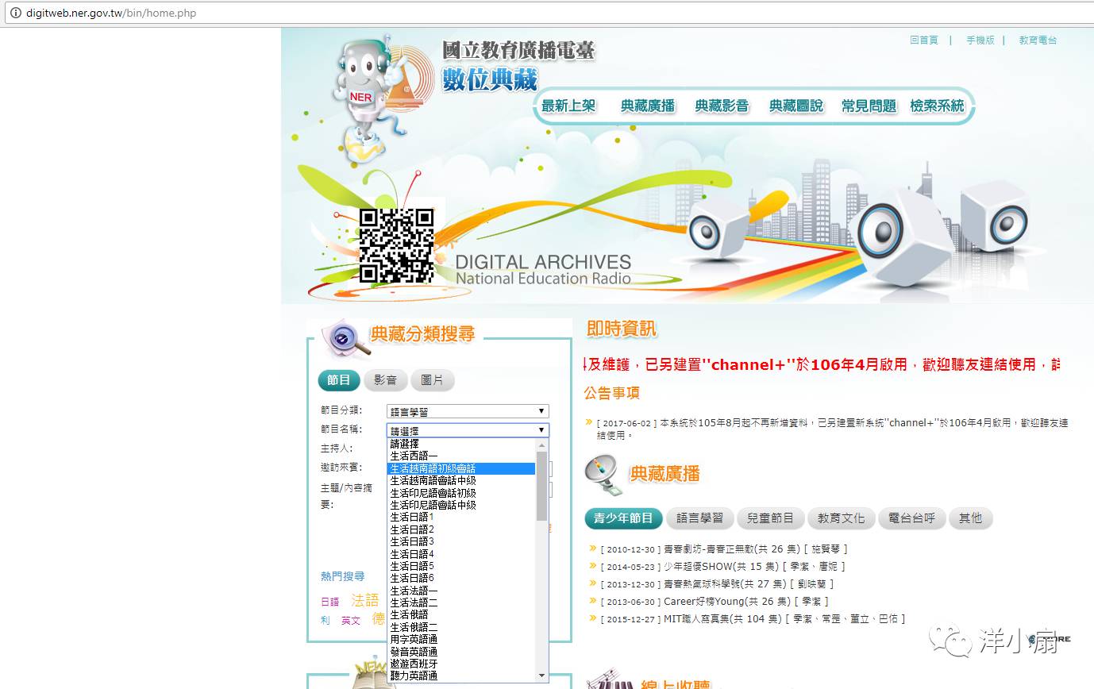Choose 生活日語5 in the dropdown list
Image resolution: width=1094 pixels, height=689 pixels.
[462, 566]
